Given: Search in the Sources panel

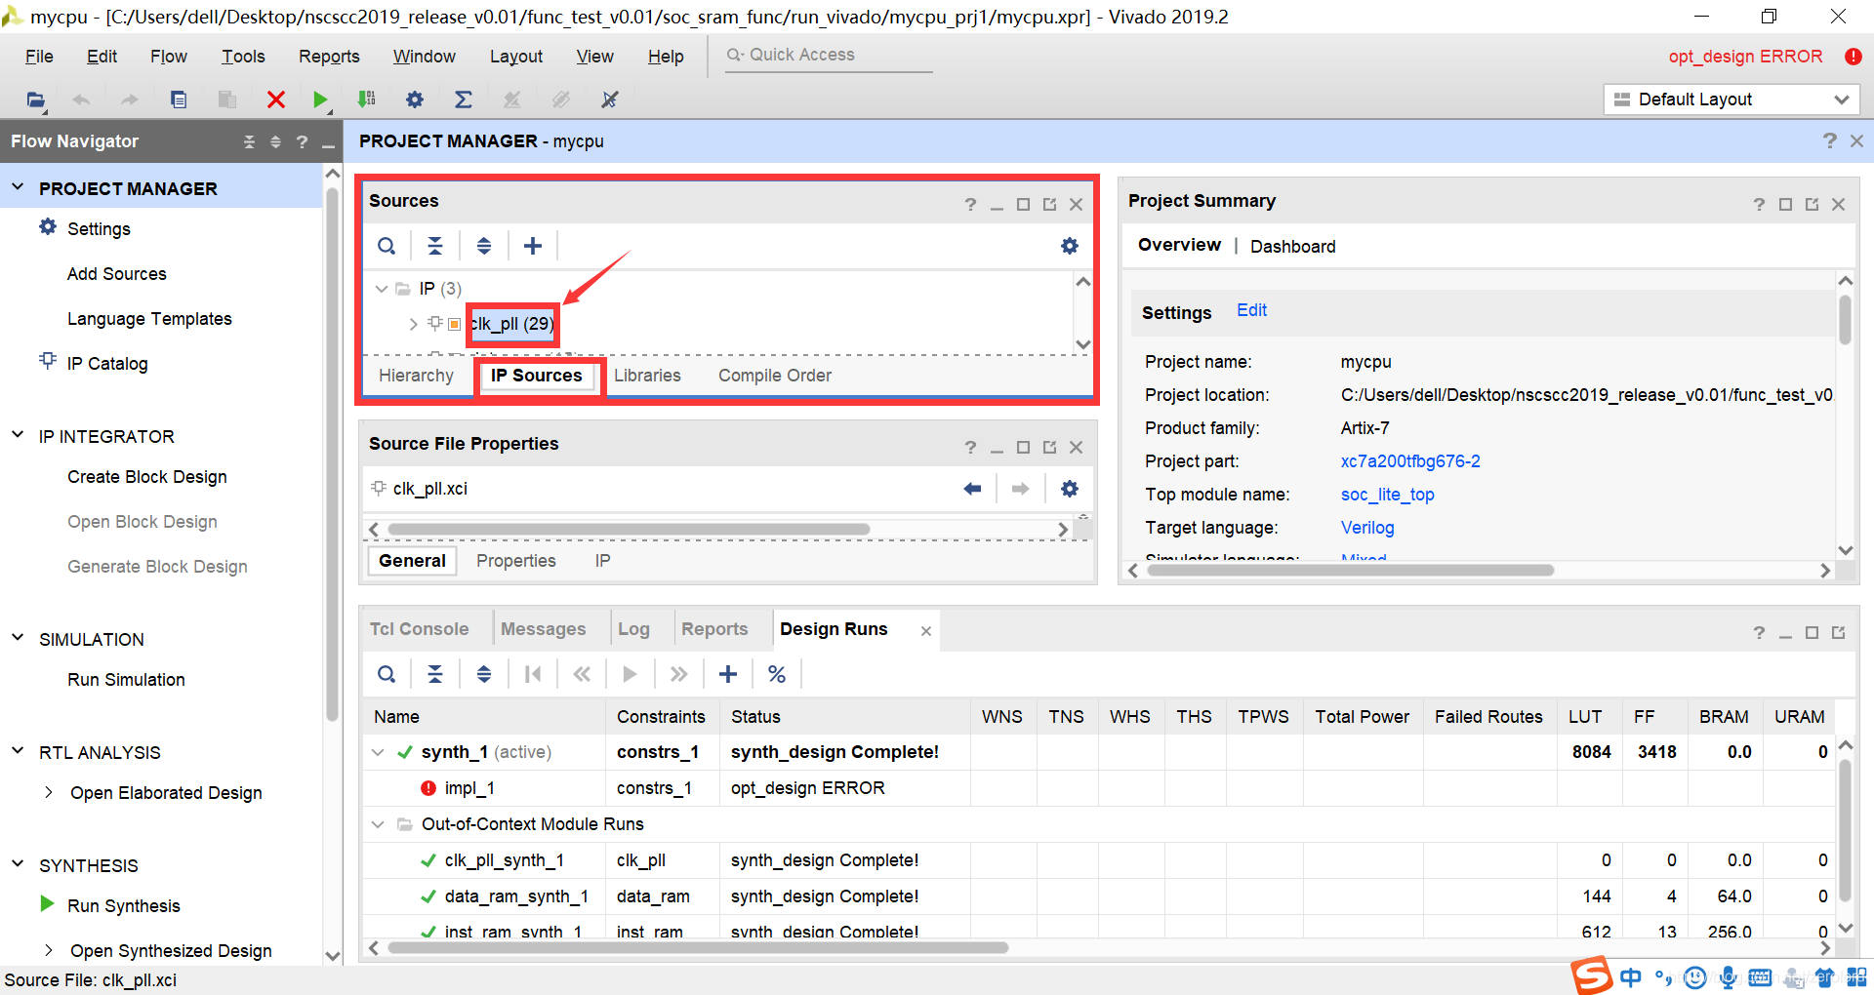Looking at the screenshot, I should point(387,246).
